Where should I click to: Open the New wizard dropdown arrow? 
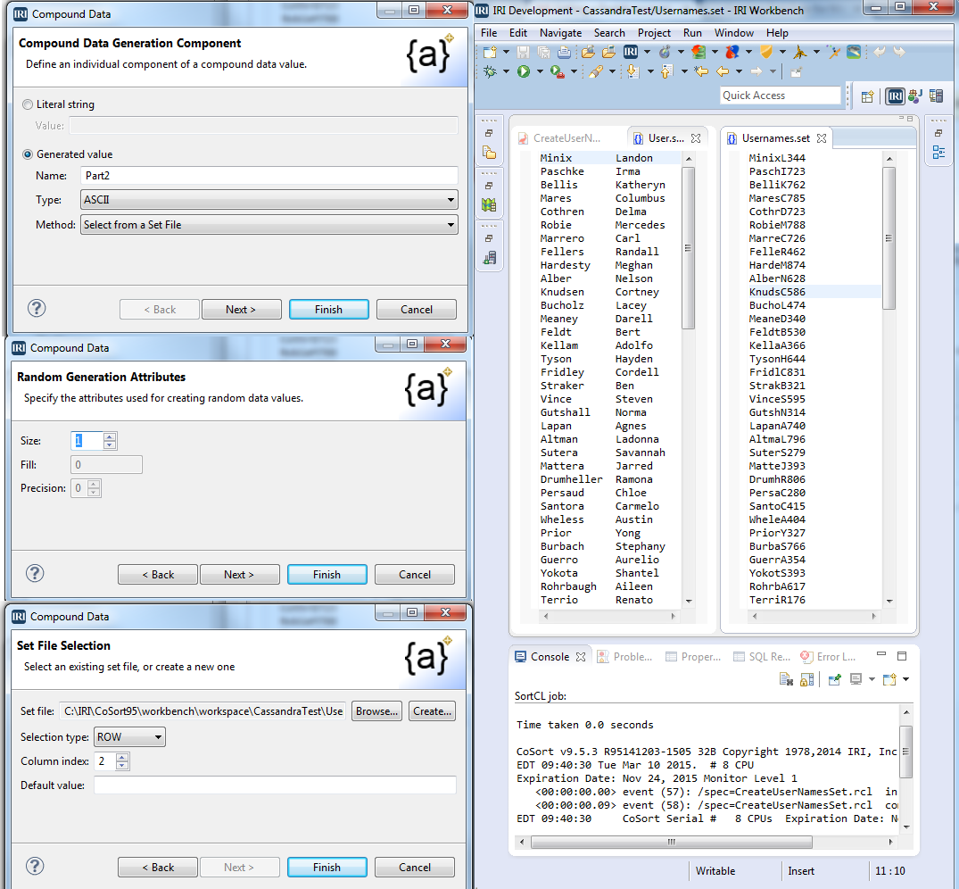click(x=506, y=52)
